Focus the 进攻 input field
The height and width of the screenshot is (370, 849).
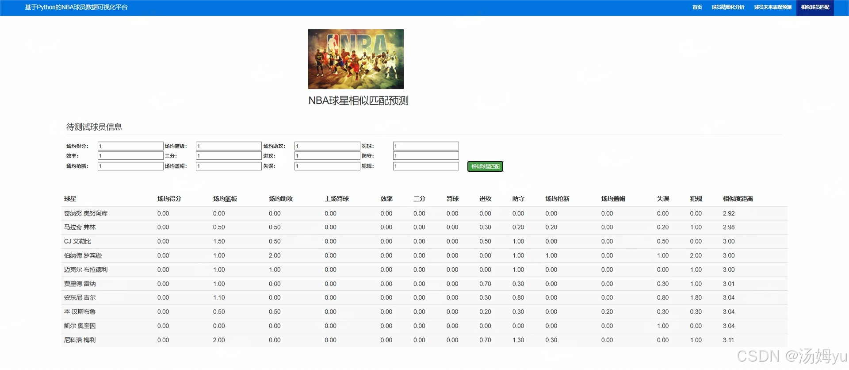327,156
